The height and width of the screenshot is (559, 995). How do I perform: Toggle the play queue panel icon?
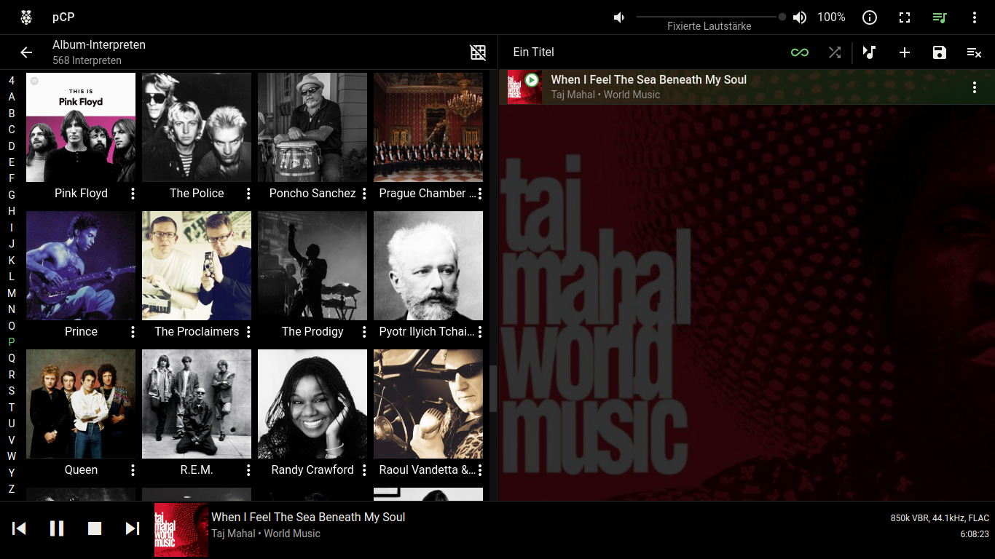[x=940, y=17]
